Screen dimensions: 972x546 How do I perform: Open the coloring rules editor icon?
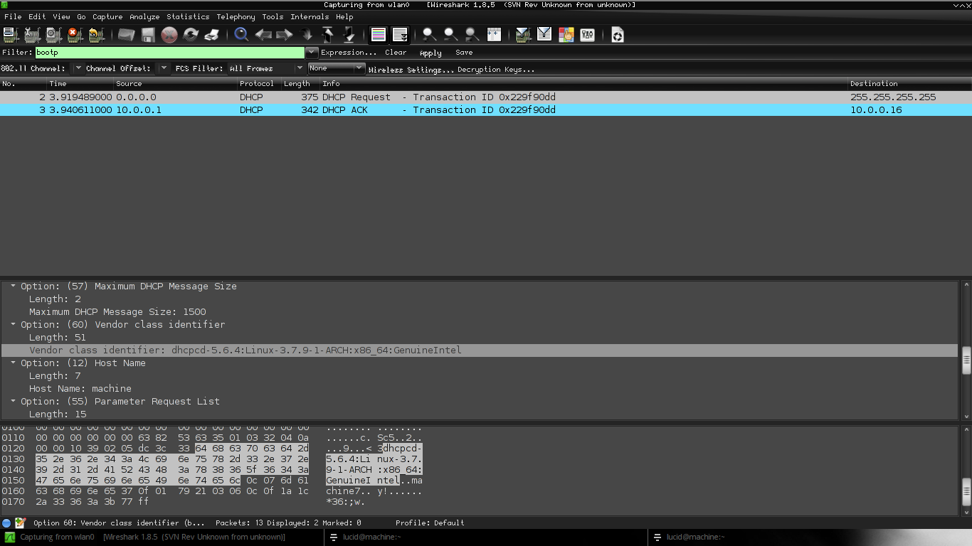(566, 34)
